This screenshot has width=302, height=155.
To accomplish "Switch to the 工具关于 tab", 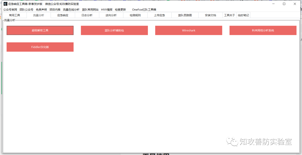I will click(x=230, y=15).
